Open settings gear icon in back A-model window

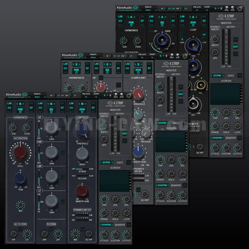(240, 8)
